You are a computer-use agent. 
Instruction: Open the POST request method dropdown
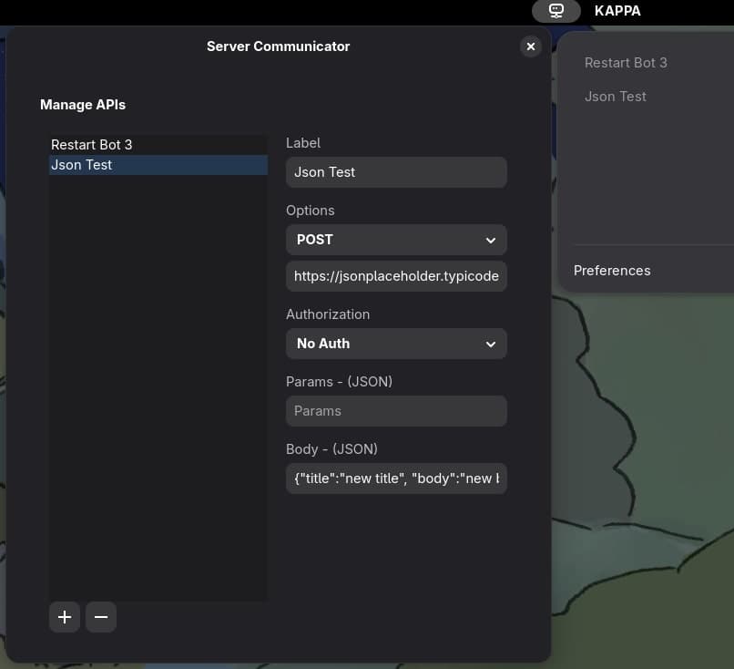click(x=396, y=240)
